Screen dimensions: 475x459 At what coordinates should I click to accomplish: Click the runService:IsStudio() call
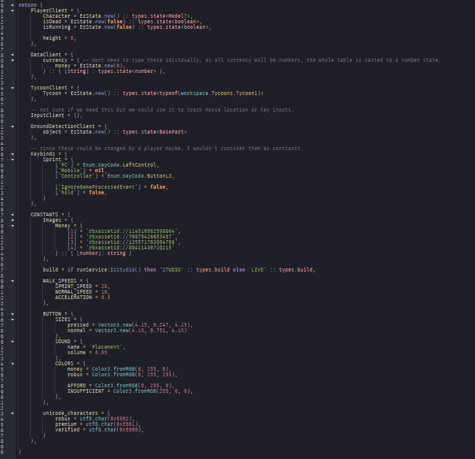(x=108, y=270)
